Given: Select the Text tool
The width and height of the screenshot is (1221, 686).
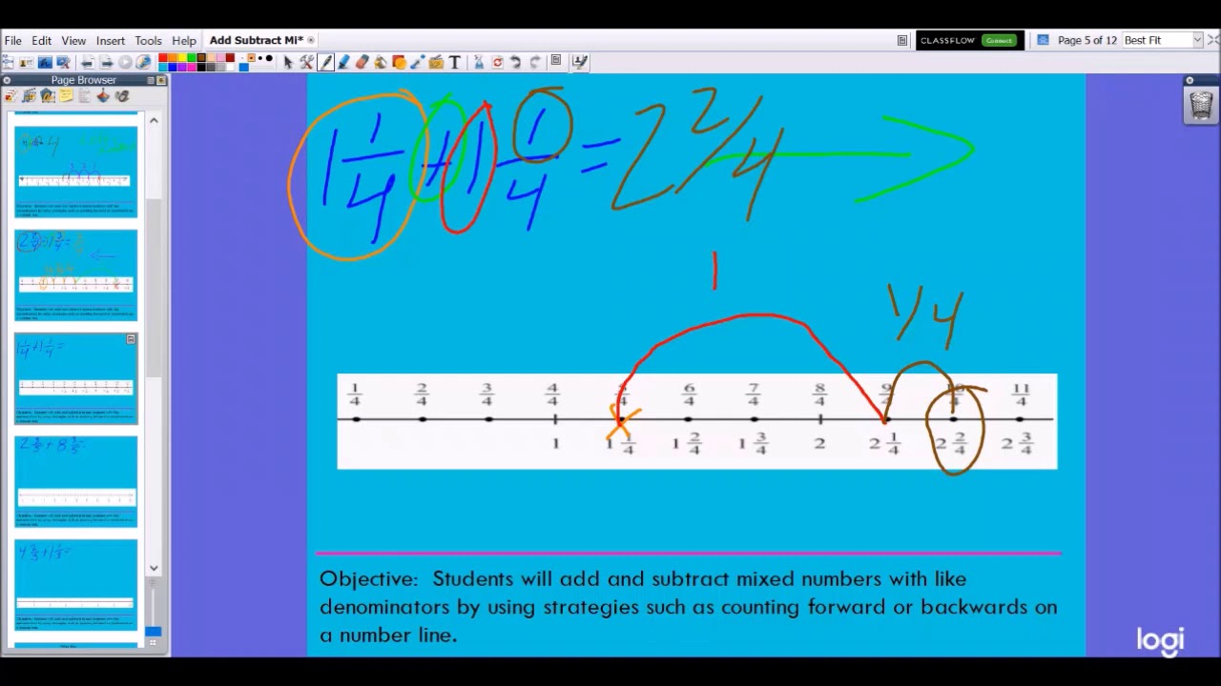Looking at the screenshot, I should (455, 62).
